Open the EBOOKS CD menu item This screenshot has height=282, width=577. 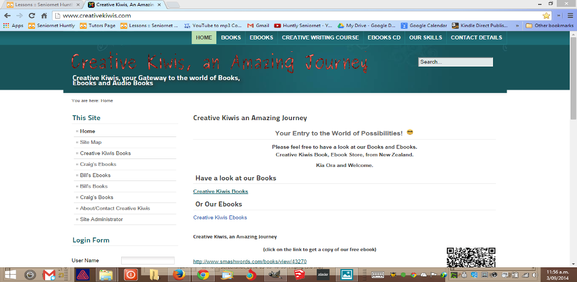pos(384,38)
